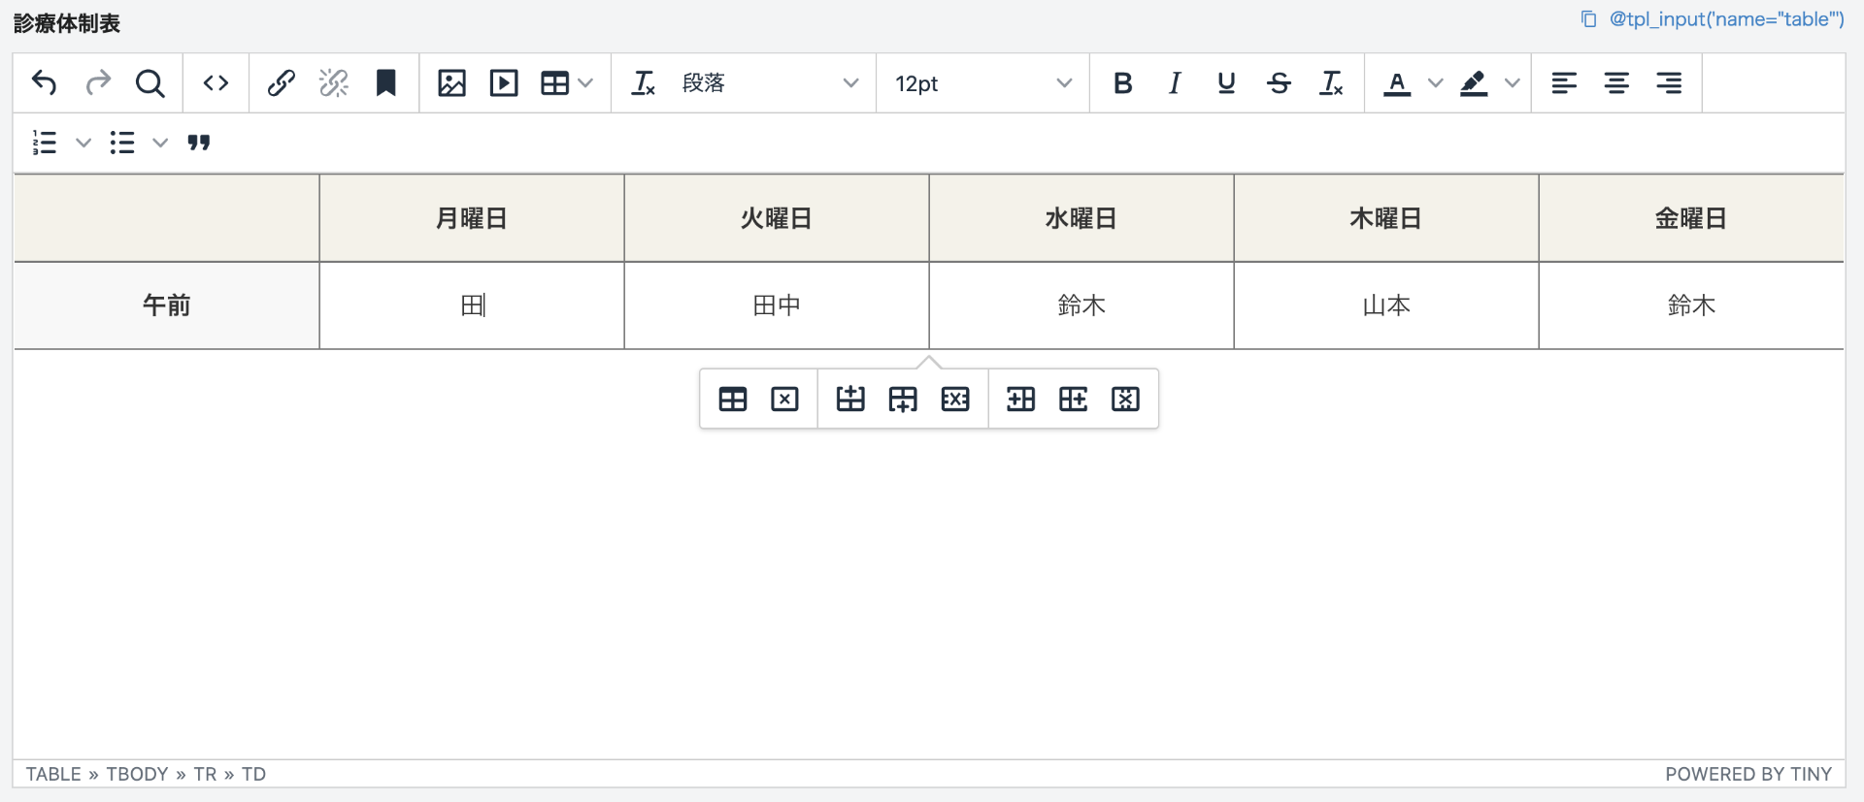Click the 火曜日 header cell
Image resolution: width=1864 pixels, height=802 pixels.
777,218
